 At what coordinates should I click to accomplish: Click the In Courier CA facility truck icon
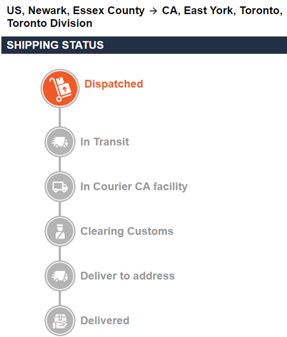[x=60, y=187]
